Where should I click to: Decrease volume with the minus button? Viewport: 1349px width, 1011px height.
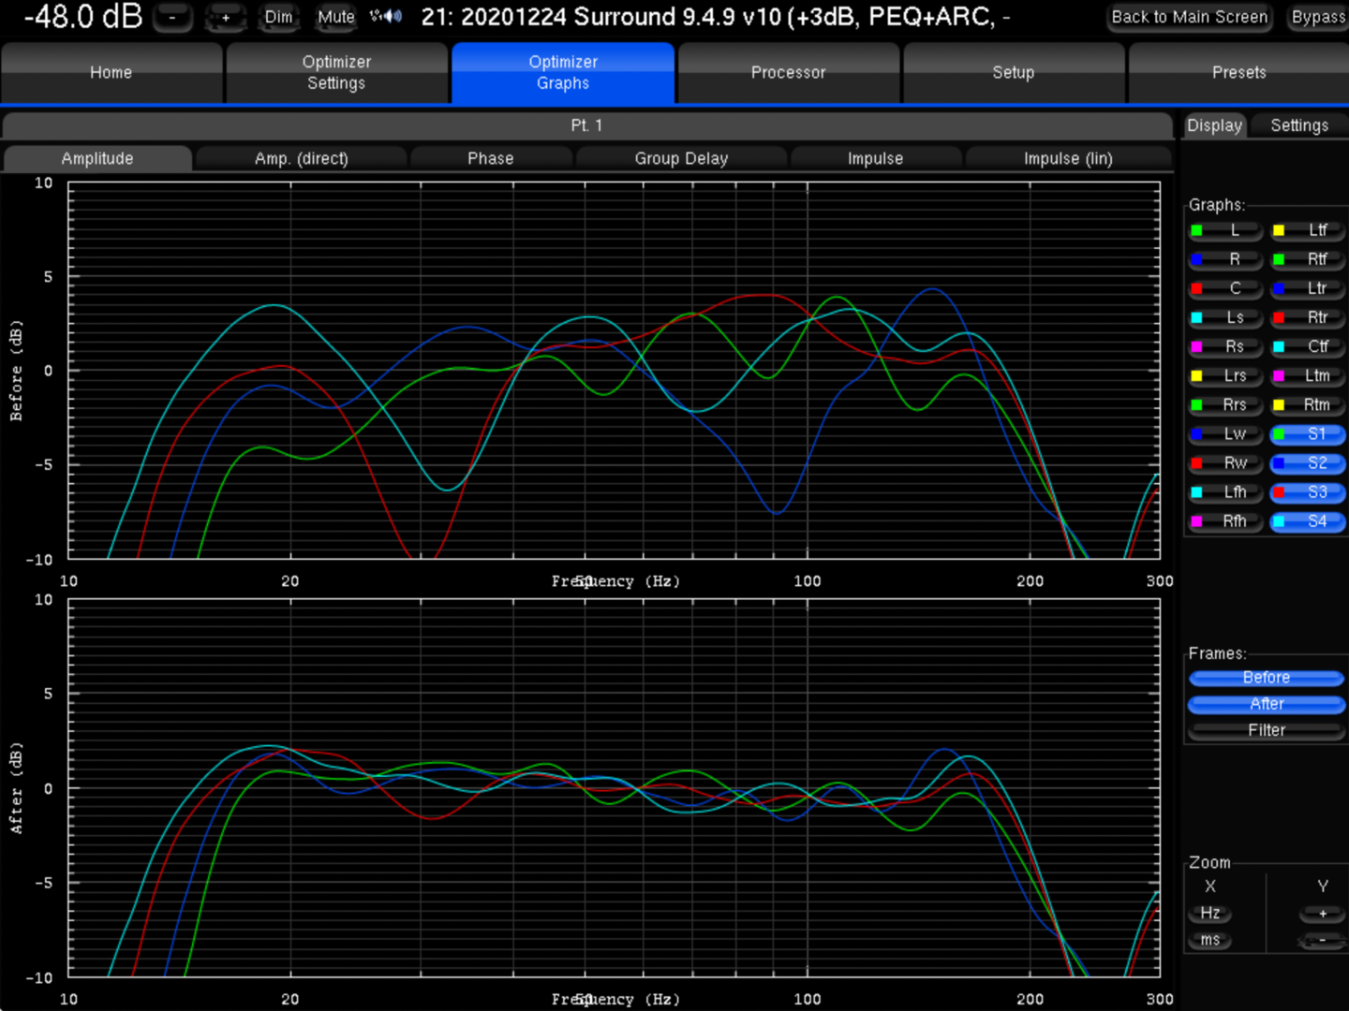click(172, 17)
